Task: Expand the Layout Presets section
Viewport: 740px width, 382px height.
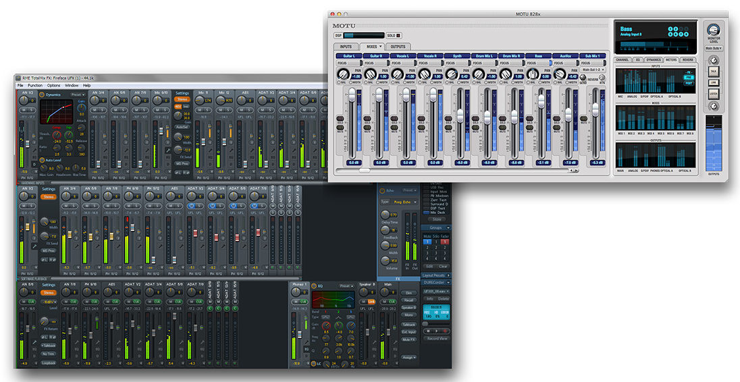Action: point(448,275)
